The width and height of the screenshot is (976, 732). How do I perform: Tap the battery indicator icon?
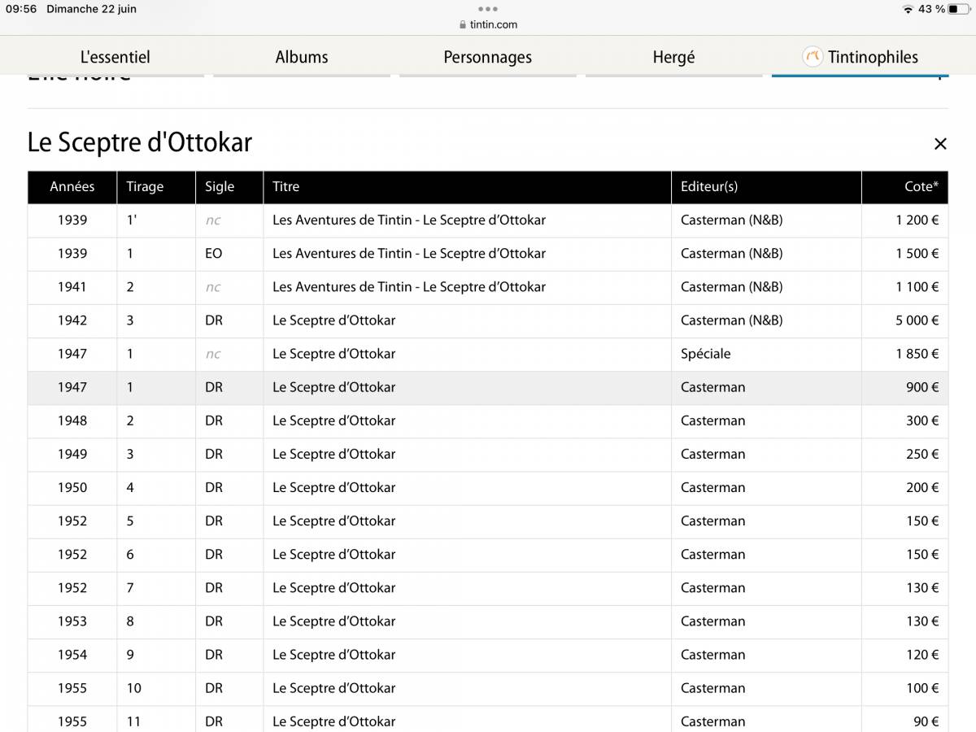tap(959, 9)
